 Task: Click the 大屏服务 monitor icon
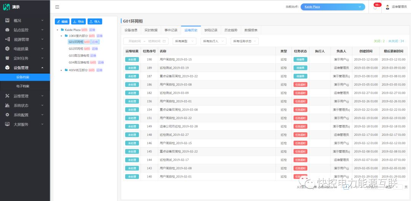tap(7, 124)
